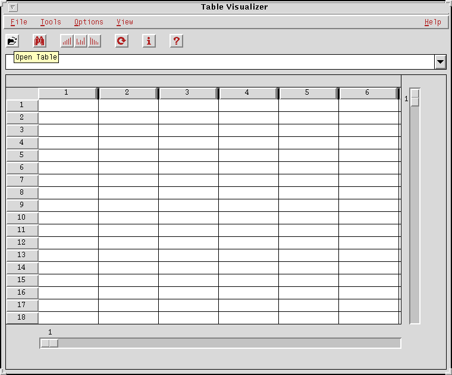Select row header 13
The height and width of the screenshot is (375, 452).
click(22, 255)
